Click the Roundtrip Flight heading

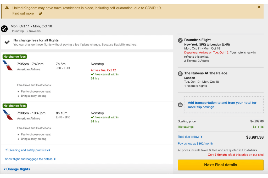197,40
